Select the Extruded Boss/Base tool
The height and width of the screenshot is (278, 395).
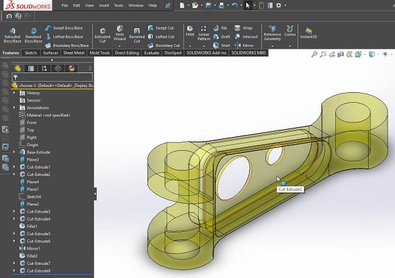click(x=12, y=33)
